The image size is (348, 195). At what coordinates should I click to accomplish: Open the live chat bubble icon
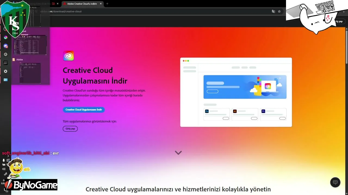[x=335, y=182]
